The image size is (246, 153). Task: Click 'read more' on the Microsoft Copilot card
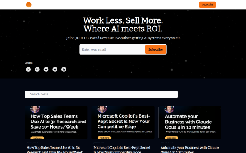(104, 138)
